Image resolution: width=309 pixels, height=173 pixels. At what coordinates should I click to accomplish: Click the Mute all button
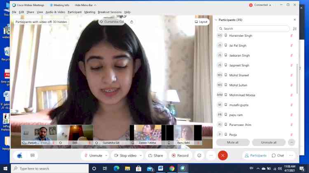tap(233, 142)
